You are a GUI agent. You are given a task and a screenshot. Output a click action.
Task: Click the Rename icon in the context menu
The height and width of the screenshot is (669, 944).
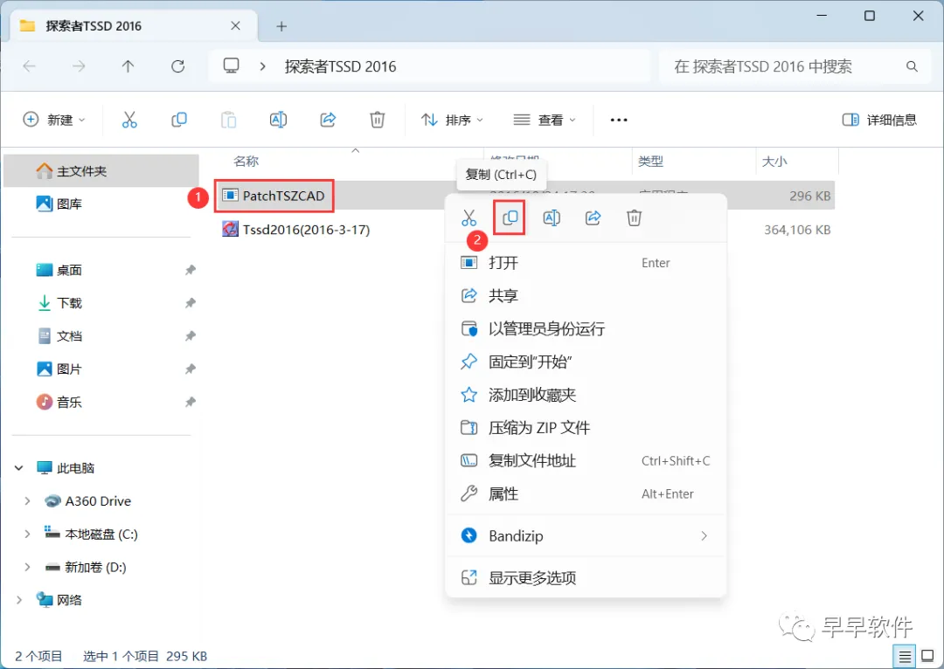pos(552,217)
